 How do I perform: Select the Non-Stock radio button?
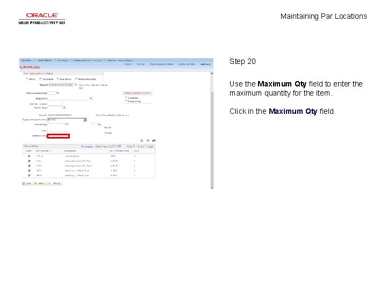click(x=58, y=79)
